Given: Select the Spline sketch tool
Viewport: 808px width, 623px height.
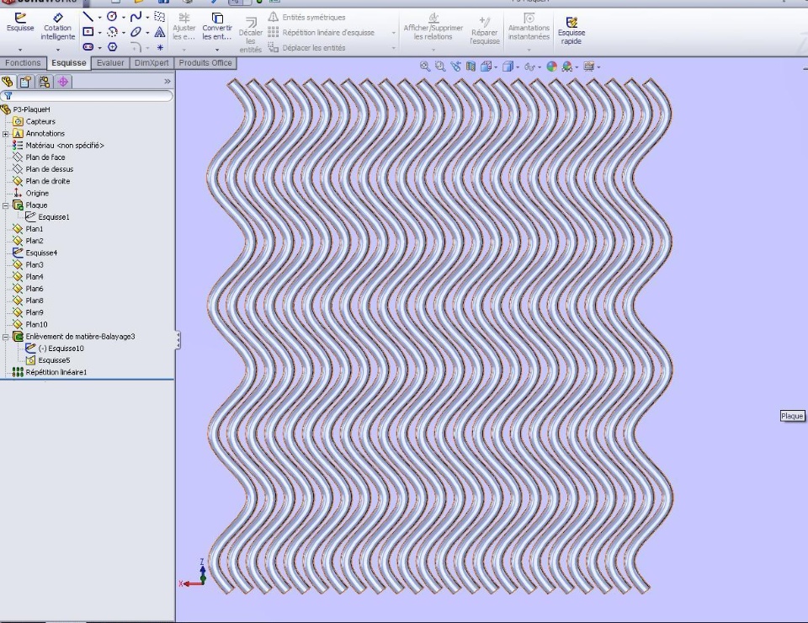Looking at the screenshot, I should 136,17.
